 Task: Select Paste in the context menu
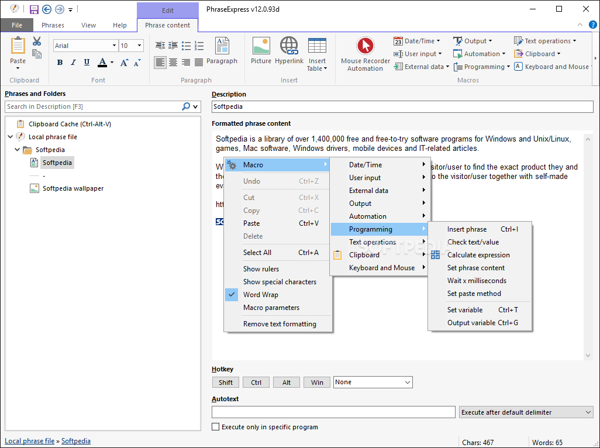tap(278, 223)
